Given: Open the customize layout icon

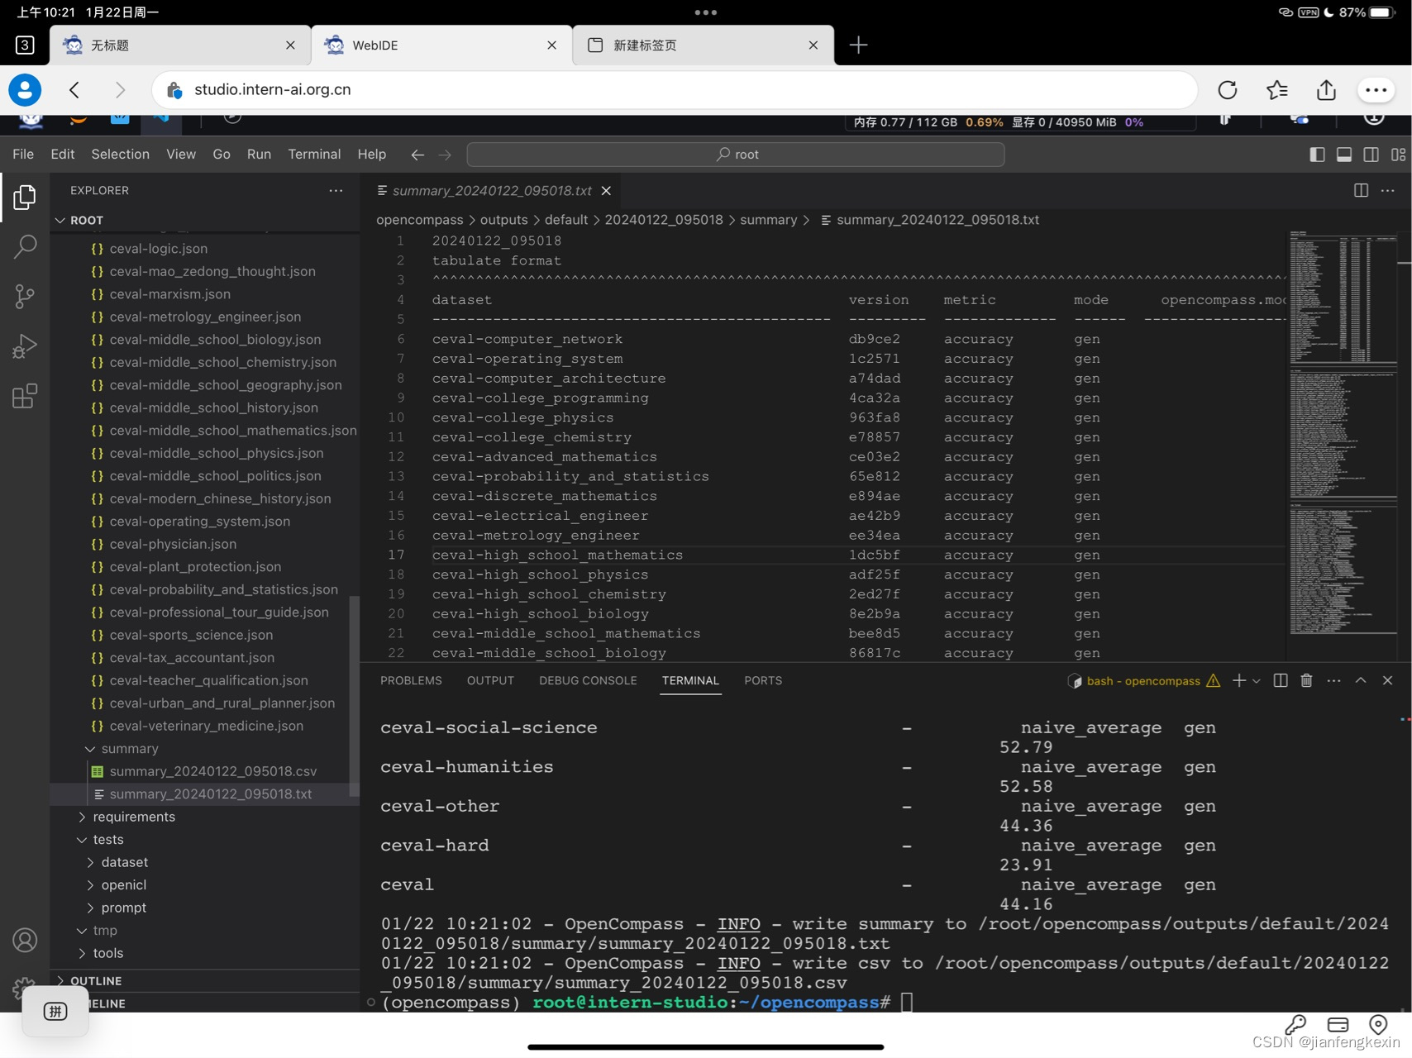Looking at the screenshot, I should [1398, 155].
